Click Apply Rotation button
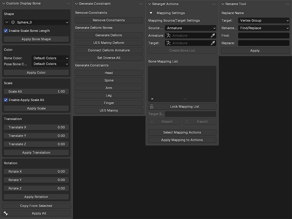 point(36,197)
